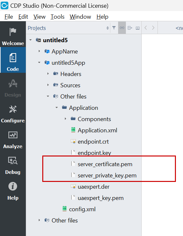This screenshot has width=183, height=236.
Task: Open Configure mode
Action: pyautogui.click(x=13, y=111)
